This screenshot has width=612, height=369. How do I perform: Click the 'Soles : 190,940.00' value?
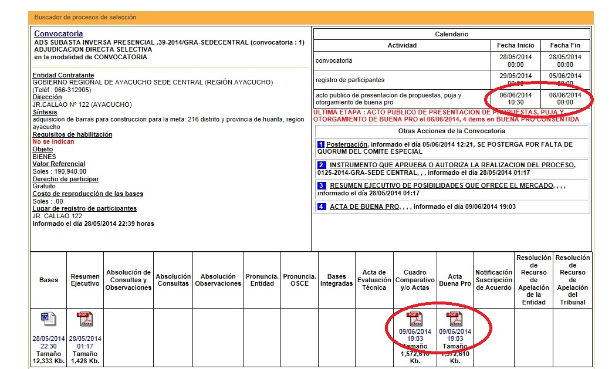[59, 171]
